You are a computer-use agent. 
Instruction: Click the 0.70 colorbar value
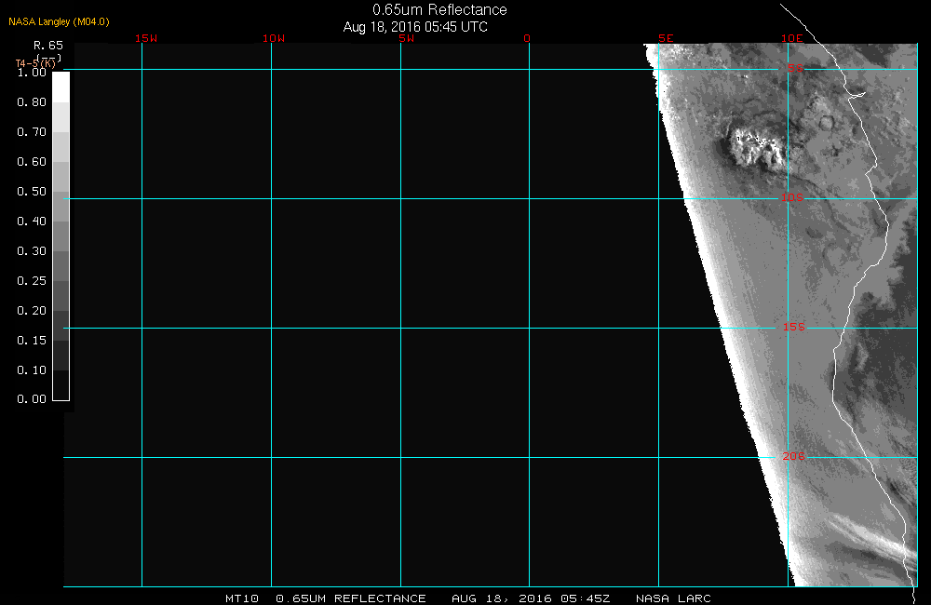tap(32, 132)
